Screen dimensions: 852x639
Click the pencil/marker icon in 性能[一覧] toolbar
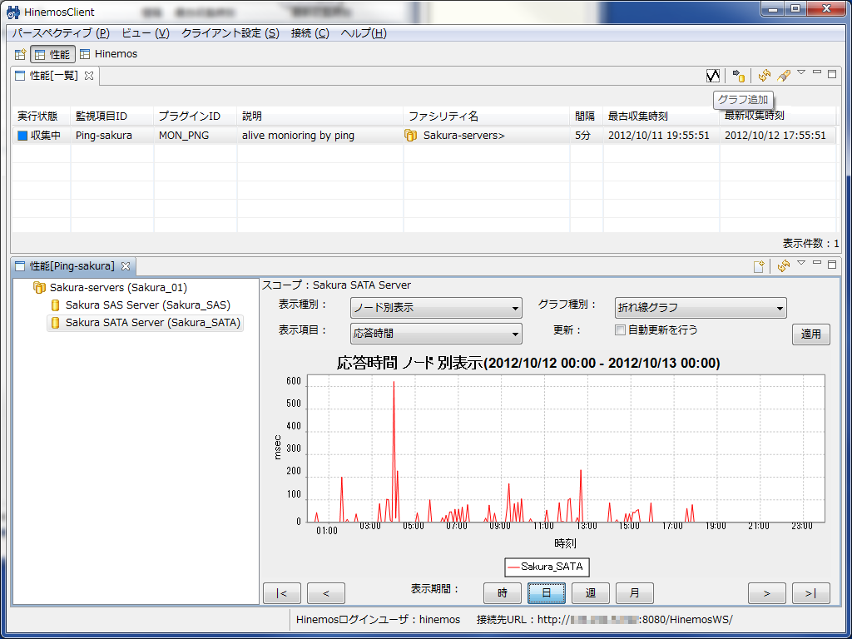[783, 76]
